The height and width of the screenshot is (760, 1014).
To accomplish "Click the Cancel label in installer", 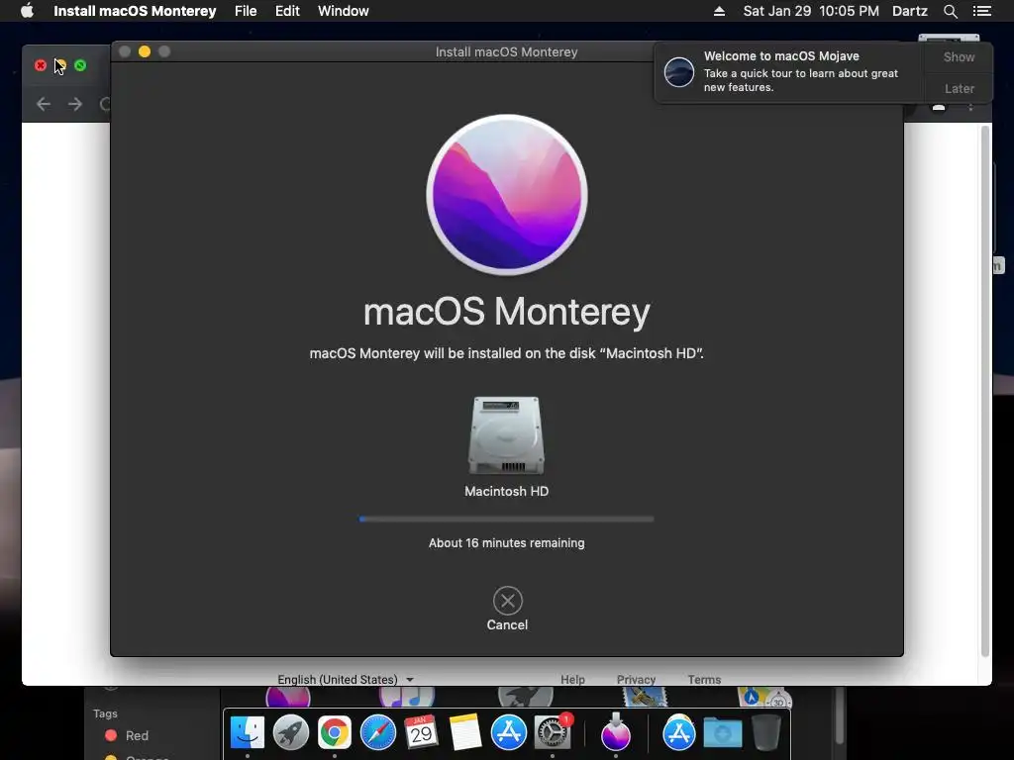I will [x=507, y=625].
